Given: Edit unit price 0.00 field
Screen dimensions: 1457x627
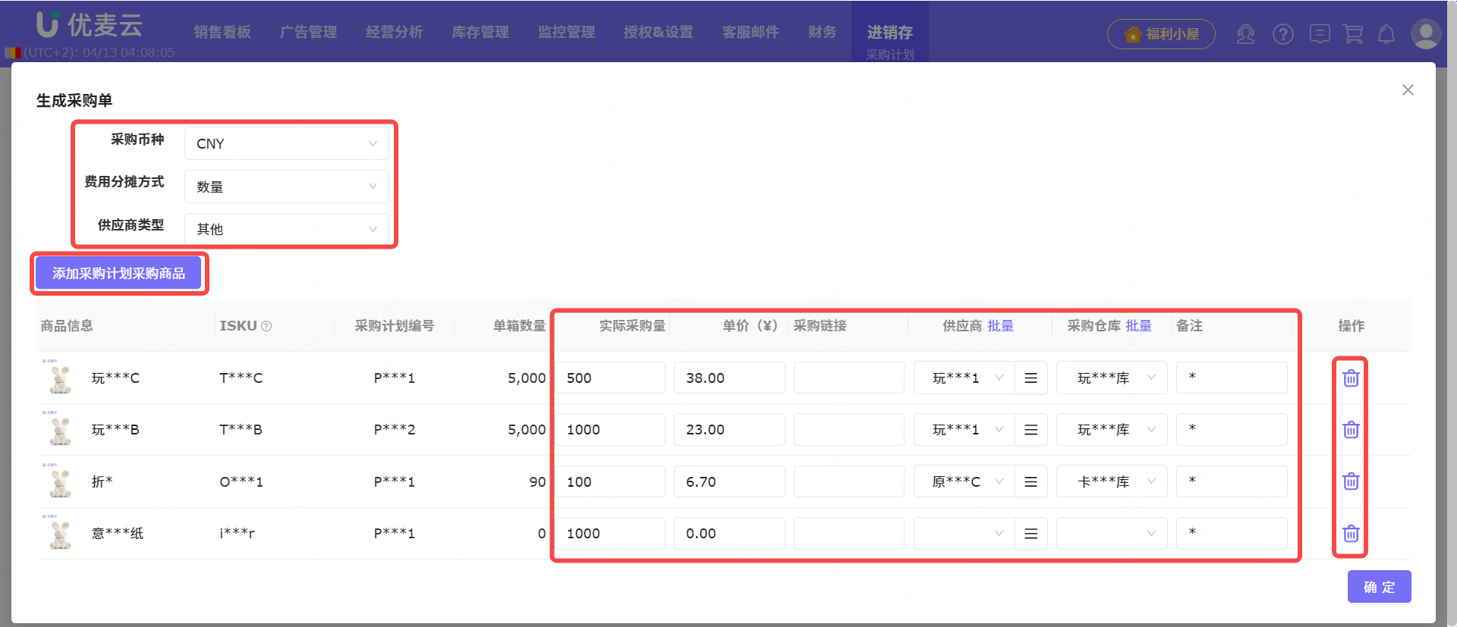Looking at the screenshot, I should 729,533.
